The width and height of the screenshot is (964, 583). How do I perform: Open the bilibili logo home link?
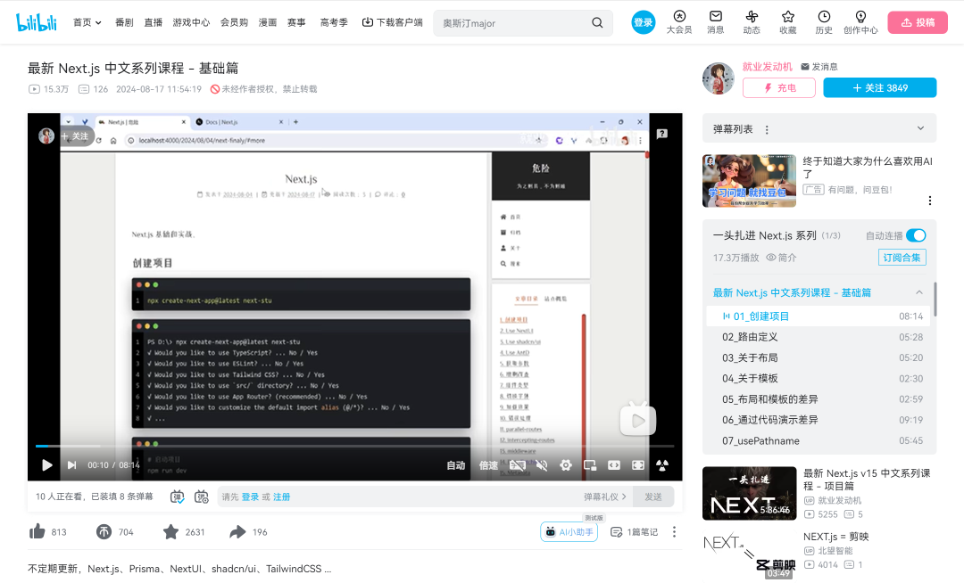click(x=37, y=22)
